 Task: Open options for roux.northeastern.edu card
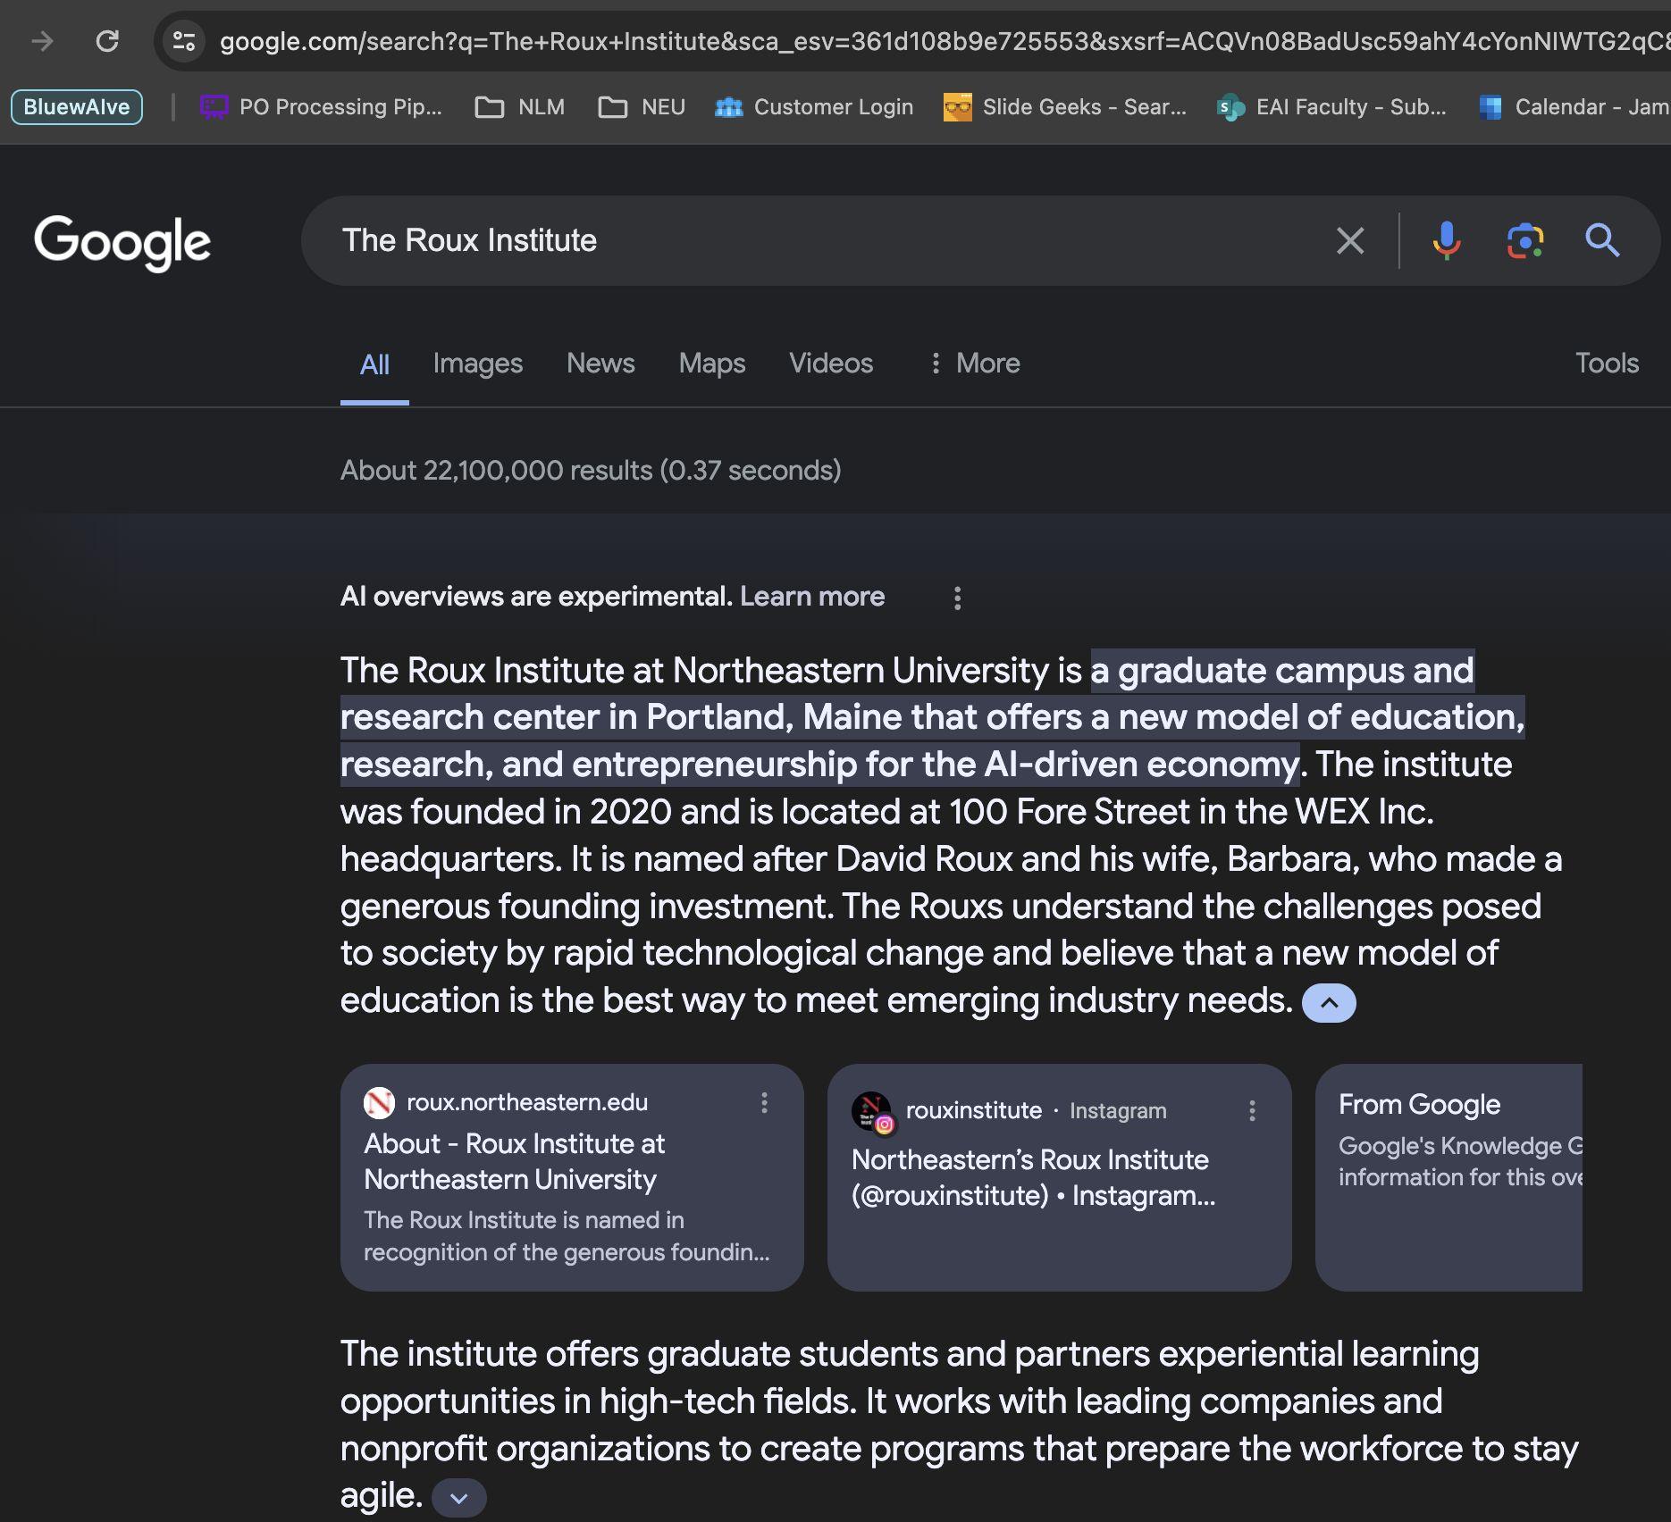764,1102
